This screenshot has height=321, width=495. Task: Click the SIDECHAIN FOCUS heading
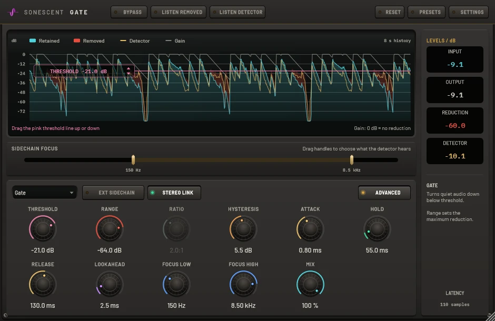tap(35, 148)
